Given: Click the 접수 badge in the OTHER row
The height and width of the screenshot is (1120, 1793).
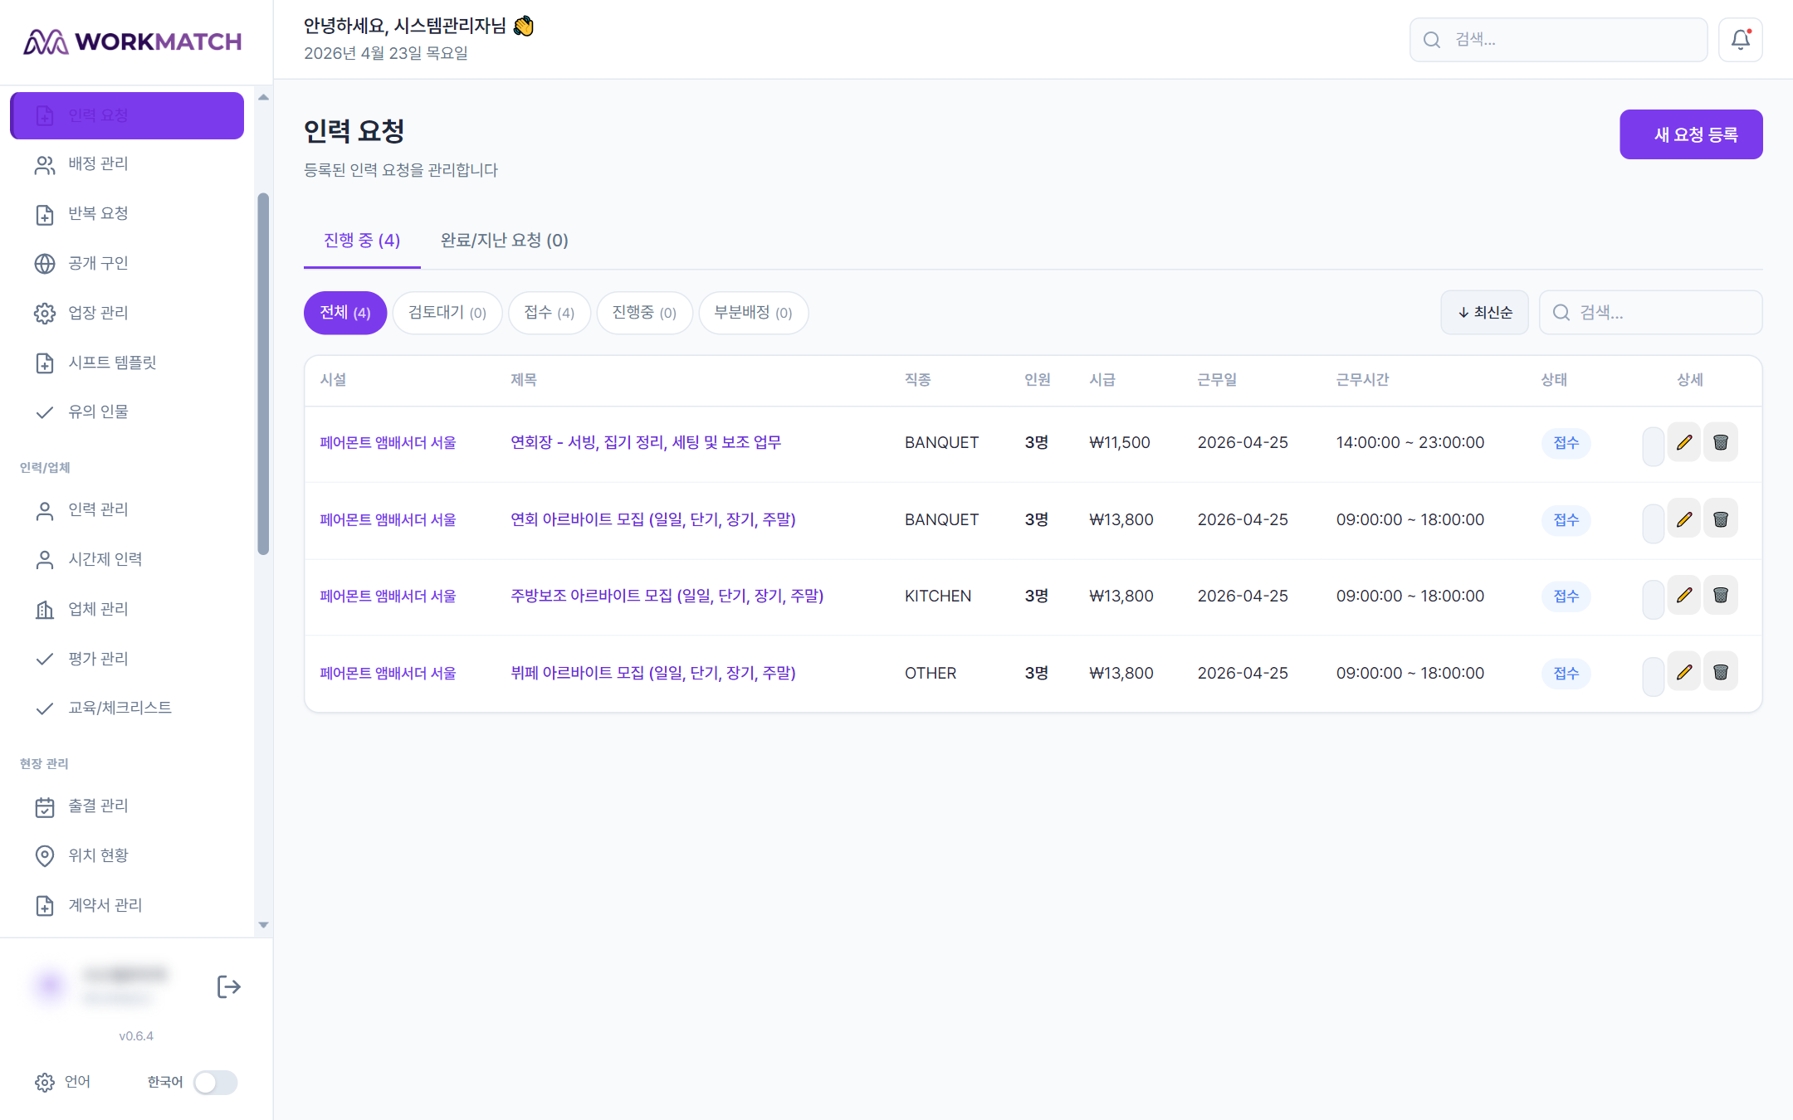Looking at the screenshot, I should click(x=1566, y=673).
